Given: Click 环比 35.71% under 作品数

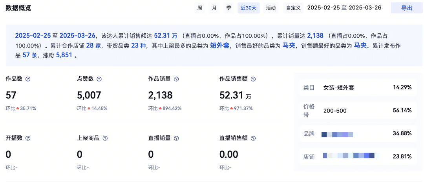Looking at the screenshot, I should click(x=21, y=108).
